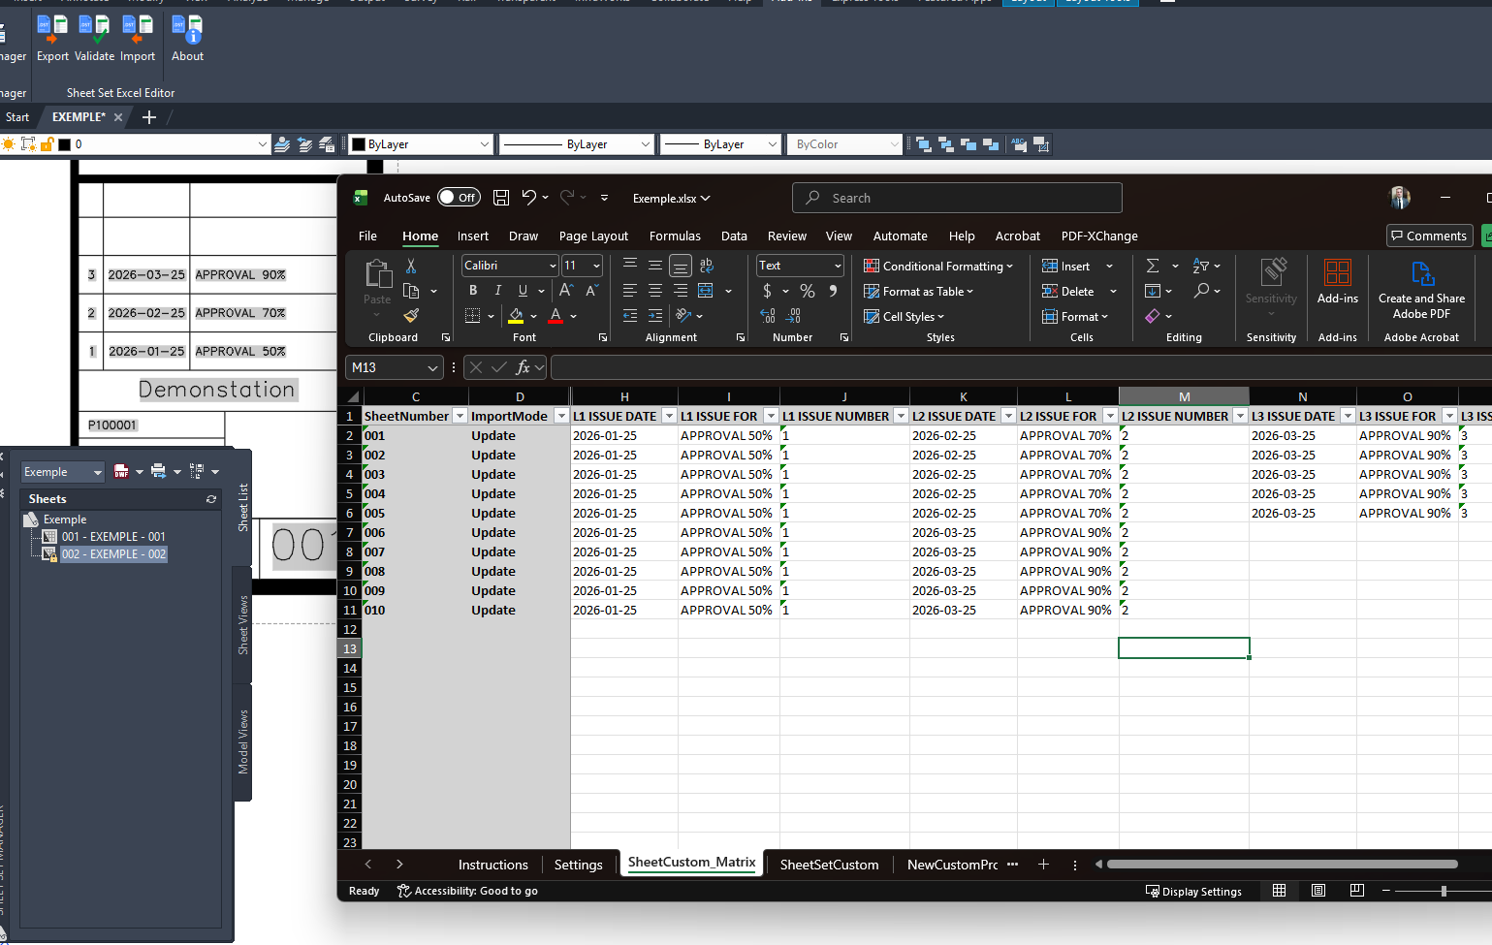This screenshot has width=1492, height=945.
Task: Click the Cut scissors icon
Action: [411, 266]
